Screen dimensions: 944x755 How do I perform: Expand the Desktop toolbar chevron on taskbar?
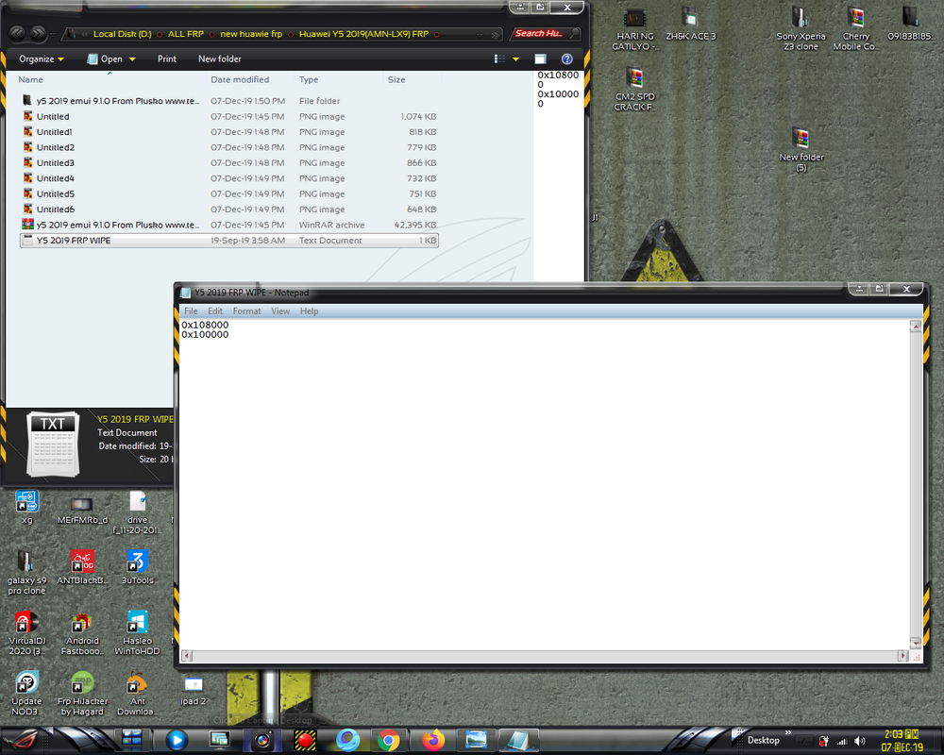point(788,732)
